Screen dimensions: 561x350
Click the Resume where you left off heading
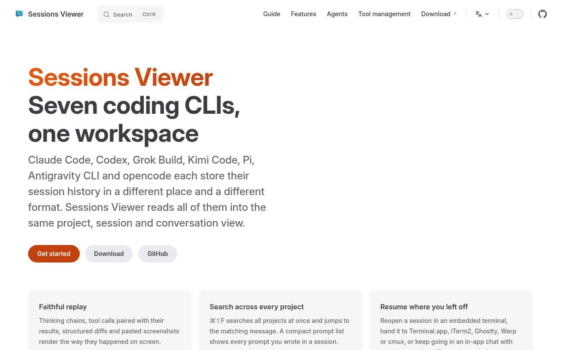point(424,307)
